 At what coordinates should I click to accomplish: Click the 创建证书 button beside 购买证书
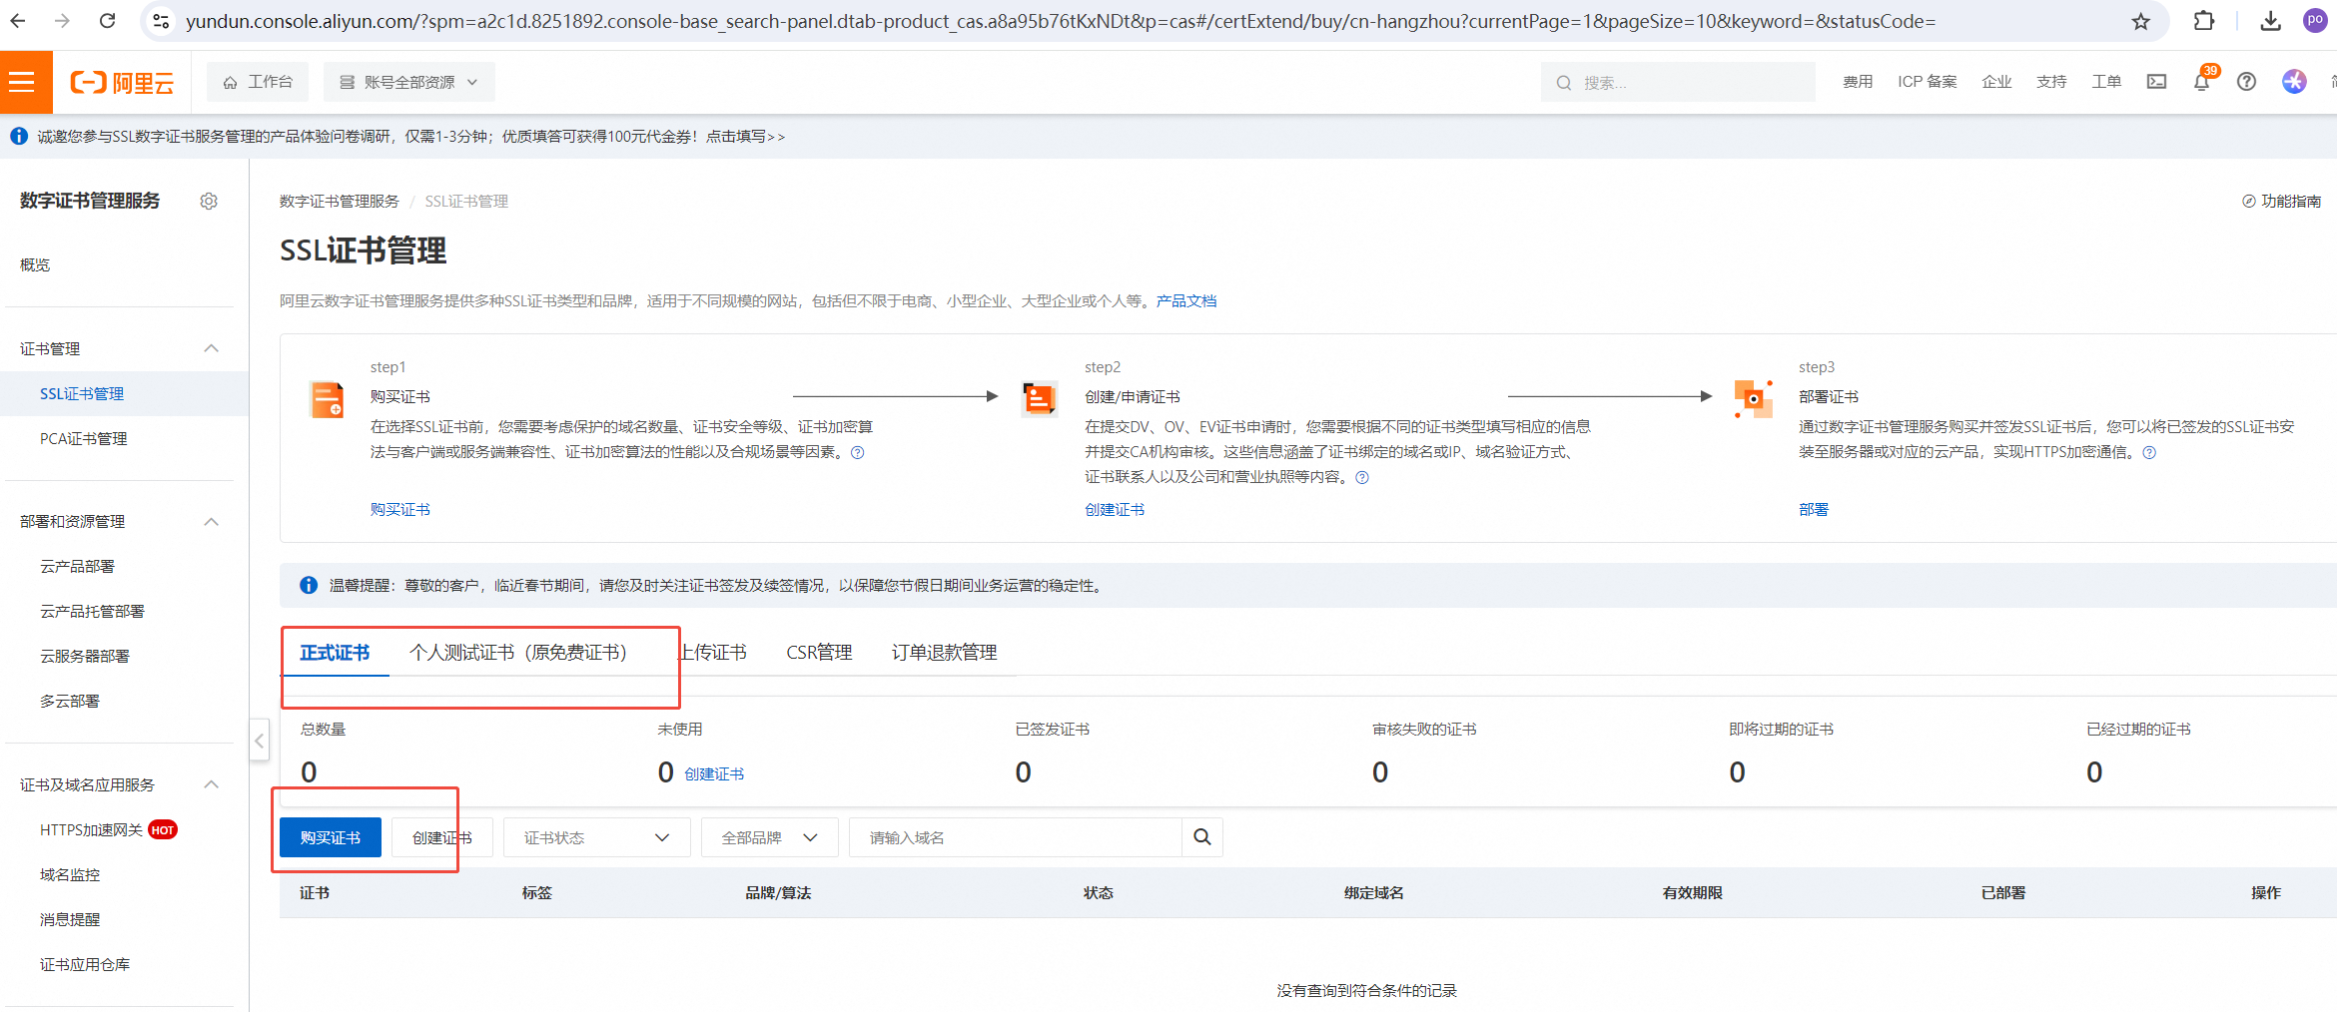click(441, 837)
